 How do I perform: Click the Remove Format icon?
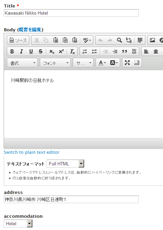(72, 51)
